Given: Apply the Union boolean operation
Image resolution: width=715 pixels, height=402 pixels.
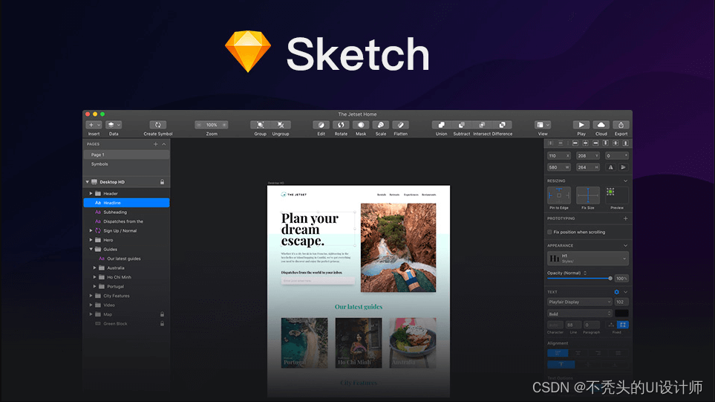Looking at the screenshot, I should (x=442, y=125).
